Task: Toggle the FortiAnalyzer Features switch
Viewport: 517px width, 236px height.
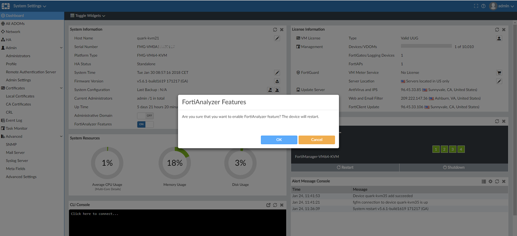Action: 145,124
